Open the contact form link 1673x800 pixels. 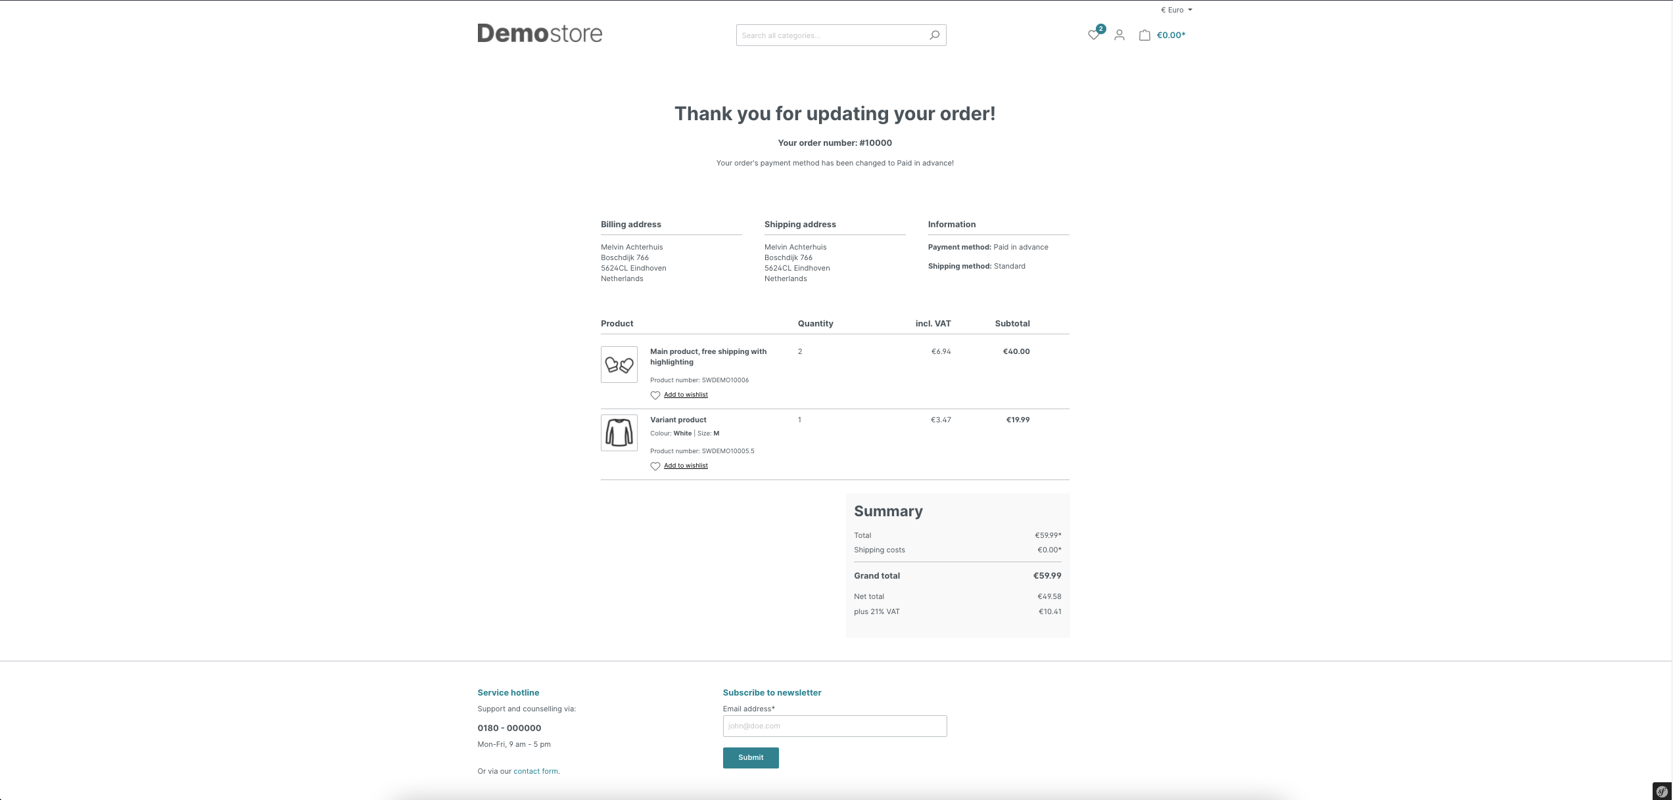pyautogui.click(x=535, y=771)
